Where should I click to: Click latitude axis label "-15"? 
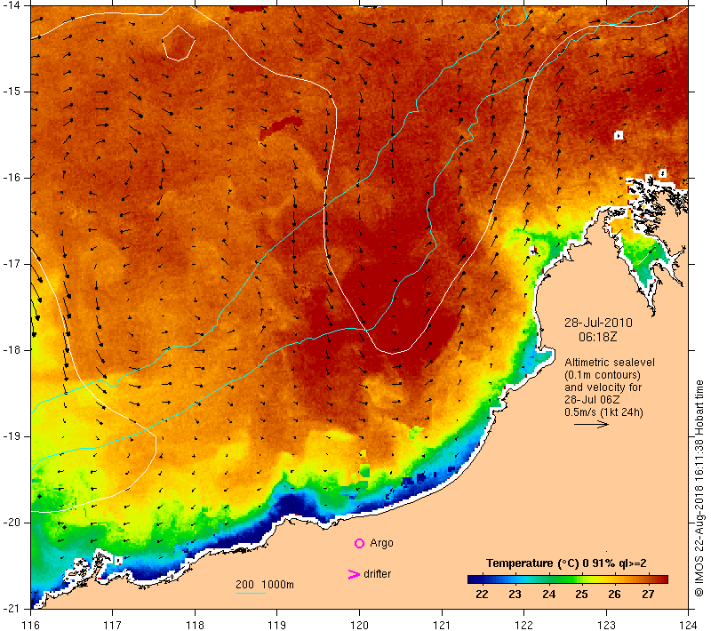(x=12, y=92)
